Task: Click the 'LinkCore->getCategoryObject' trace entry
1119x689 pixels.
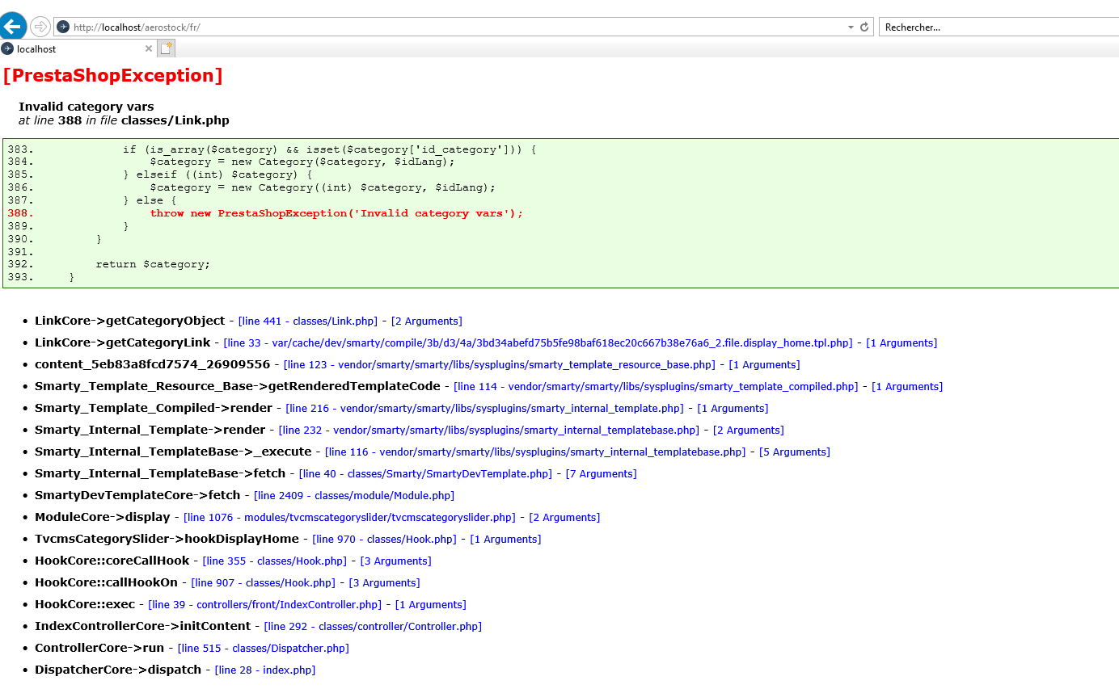Action: click(130, 321)
